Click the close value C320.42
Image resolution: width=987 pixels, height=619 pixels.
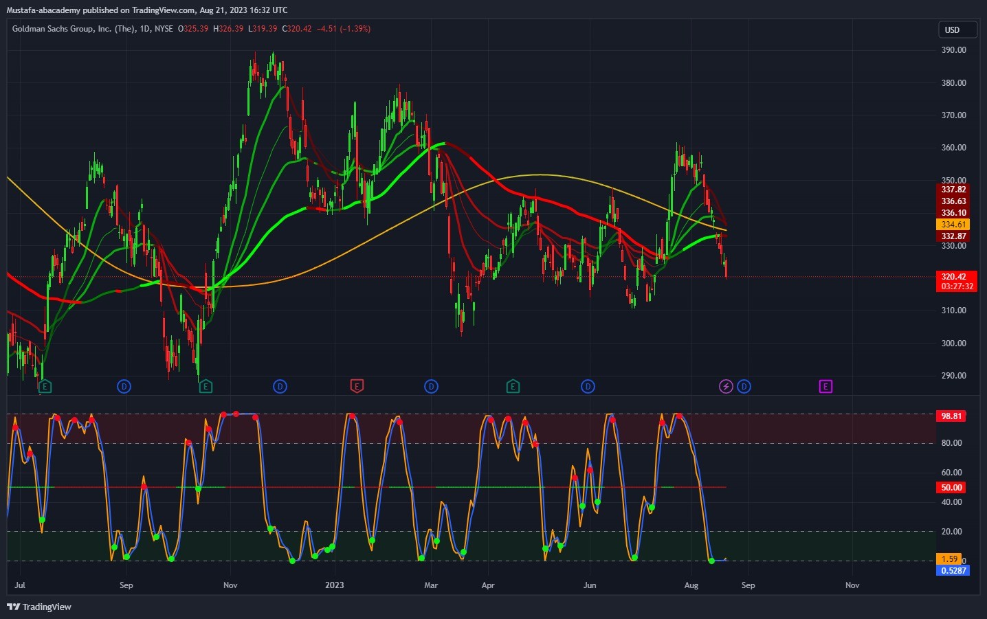click(x=297, y=29)
